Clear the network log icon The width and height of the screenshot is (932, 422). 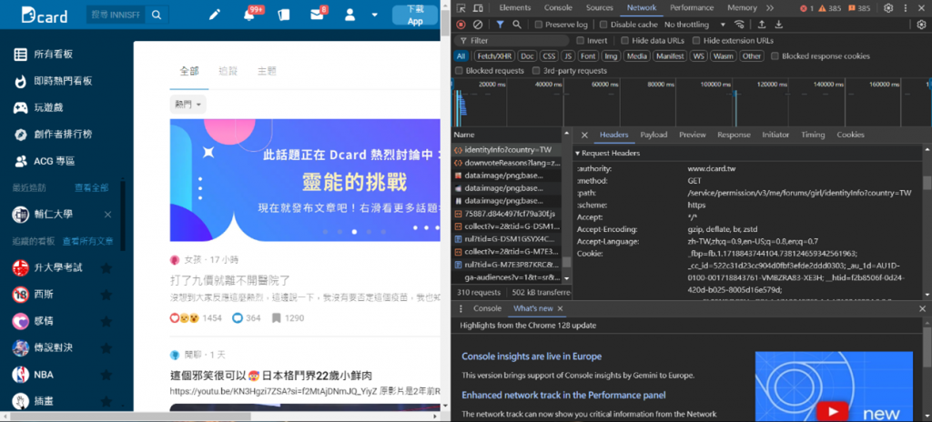point(477,25)
